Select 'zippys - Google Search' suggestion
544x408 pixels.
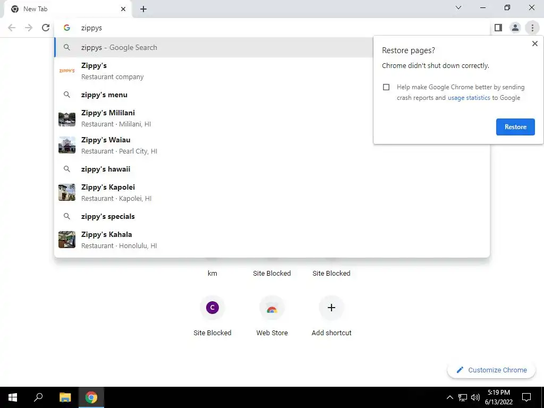(214, 47)
